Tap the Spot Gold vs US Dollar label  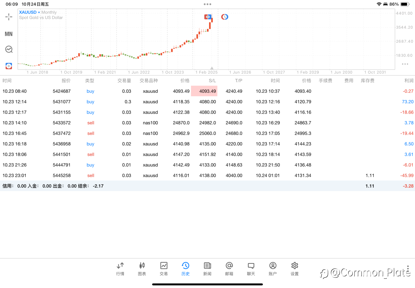coord(41,17)
